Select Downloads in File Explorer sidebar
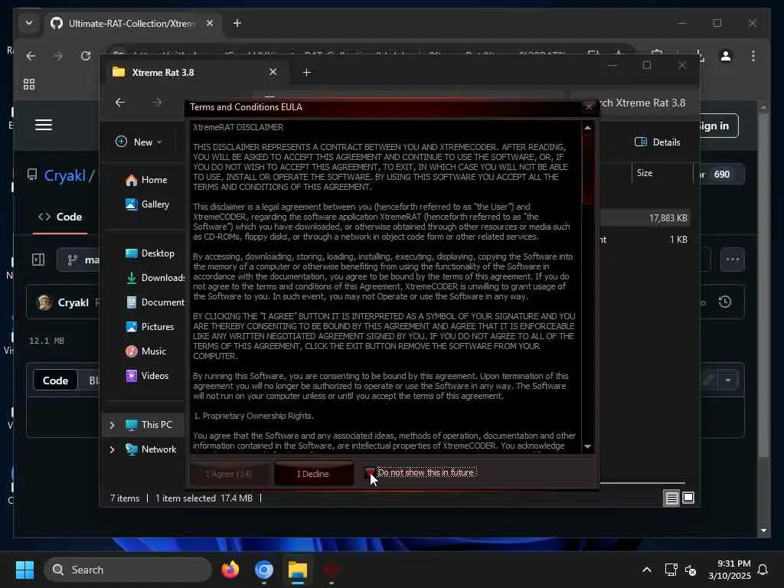The width and height of the screenshot is (784, 588). pos(155,278)
